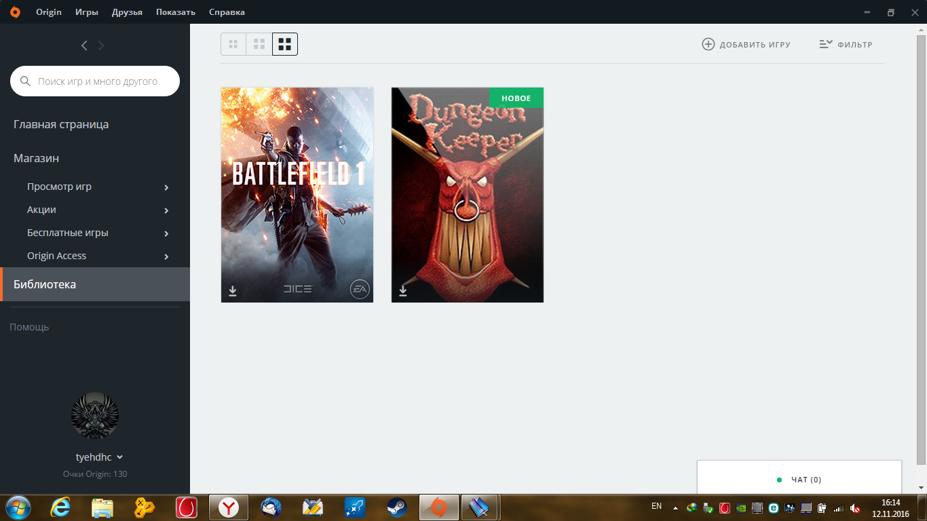This screenshot has height=521, width=927.
Task: Click the Новое badge on Dungeon Keeper
Action: tap(516, 98)
